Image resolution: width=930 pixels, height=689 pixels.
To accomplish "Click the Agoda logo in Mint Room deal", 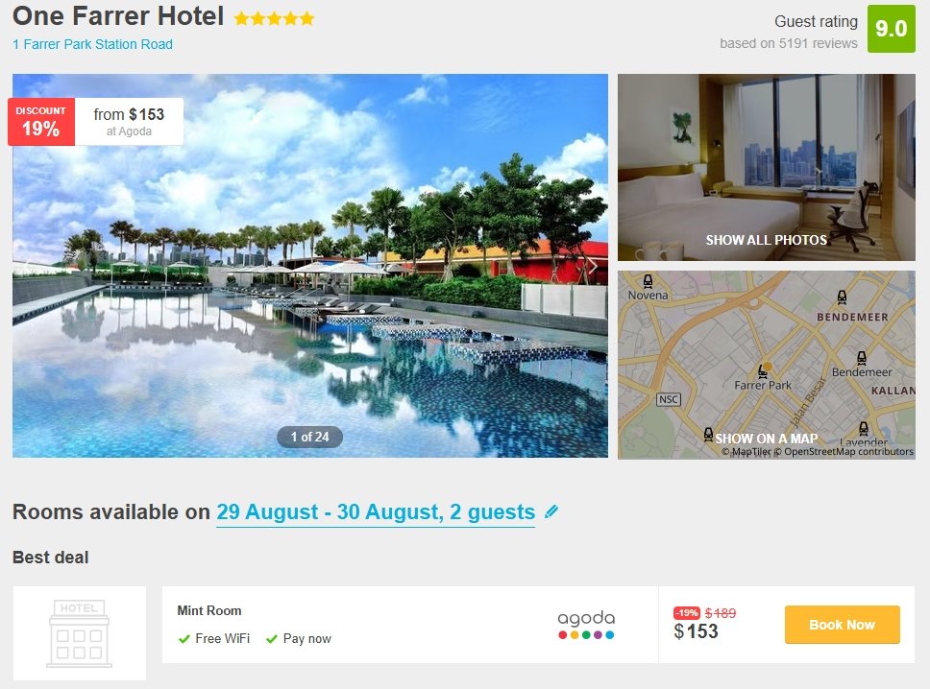I will click(x=586, y=625).
